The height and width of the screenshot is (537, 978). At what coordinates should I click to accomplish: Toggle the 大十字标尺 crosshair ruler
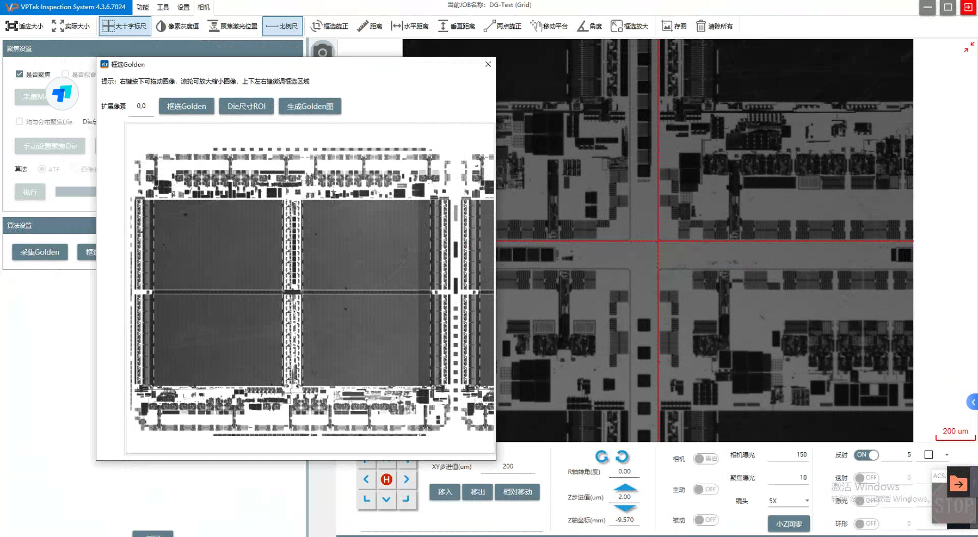coord(125,26)
